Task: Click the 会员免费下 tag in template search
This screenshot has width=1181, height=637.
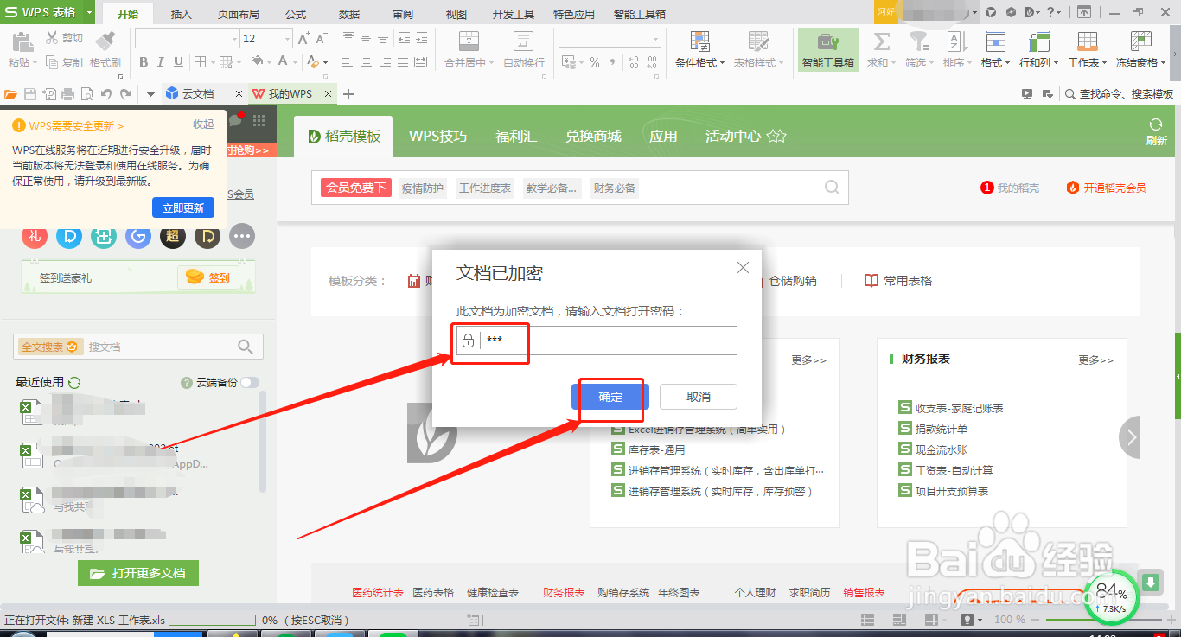Action: [355, 188]
